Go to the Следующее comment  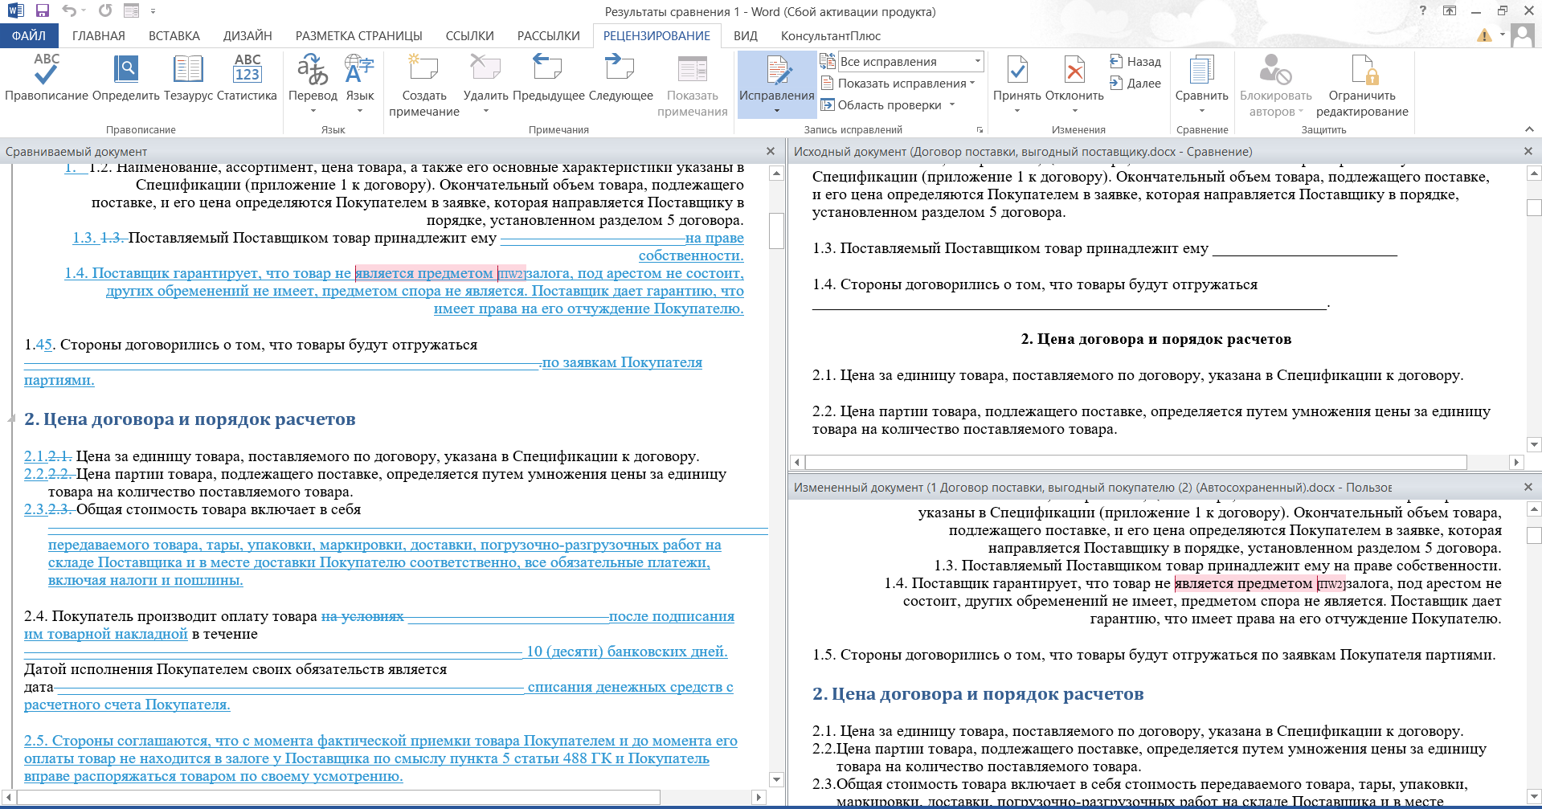[620, 79]
